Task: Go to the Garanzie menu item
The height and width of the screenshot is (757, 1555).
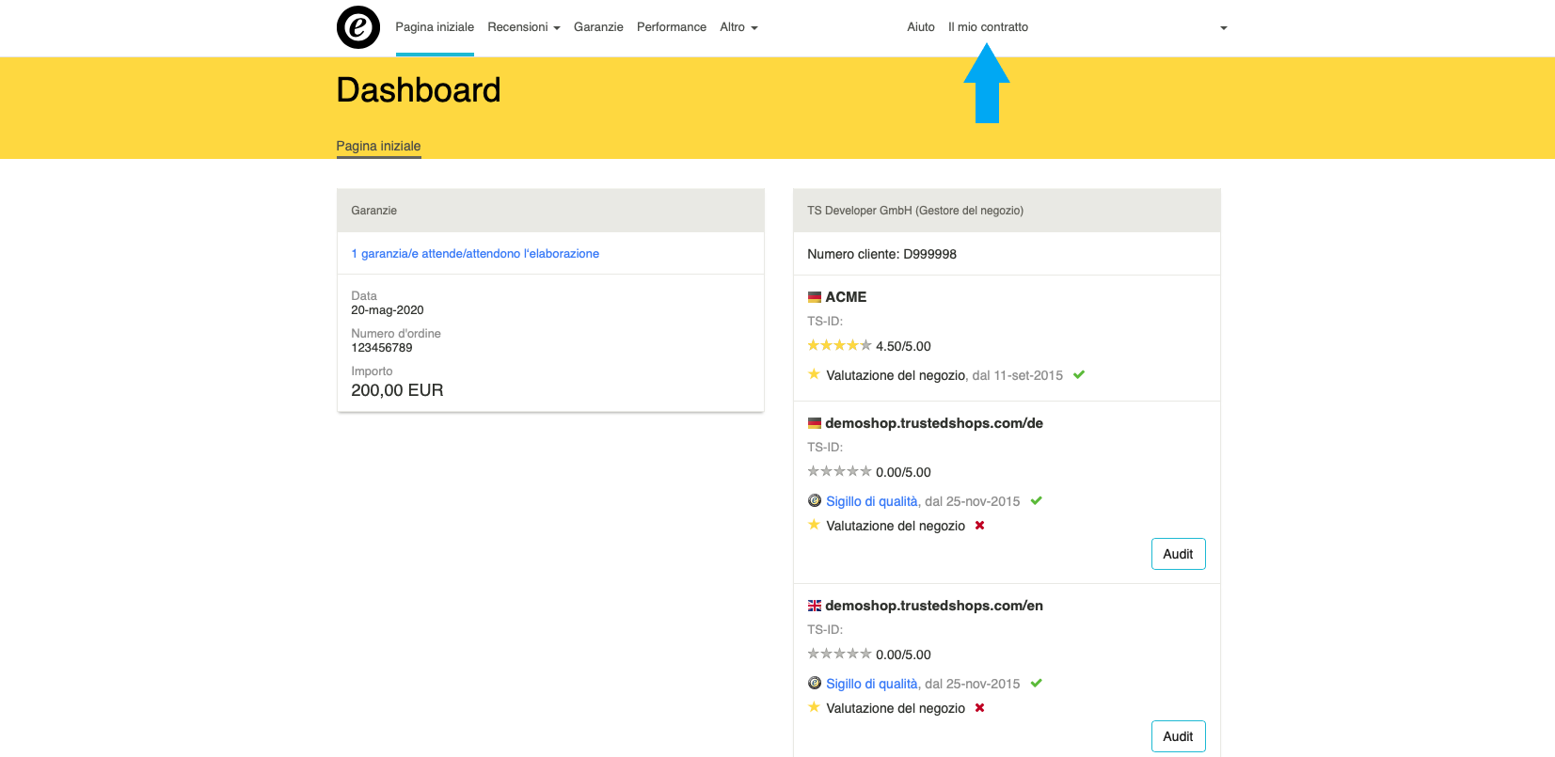Action: [x=598, y=27]
